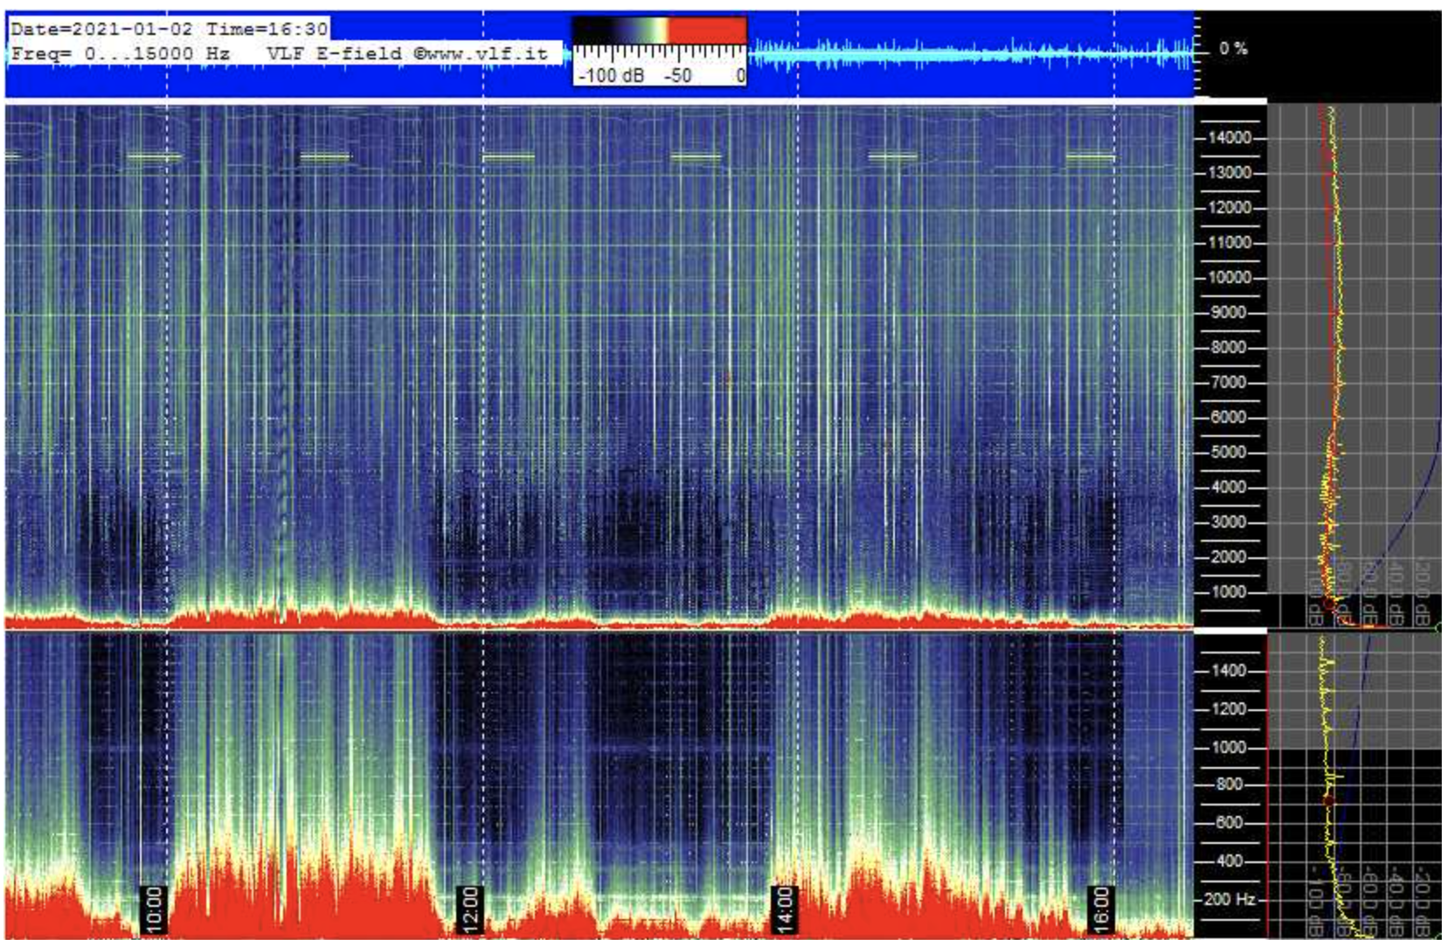
Task: Click the 13000 frequency axis label
Action: click(1230, 173)
